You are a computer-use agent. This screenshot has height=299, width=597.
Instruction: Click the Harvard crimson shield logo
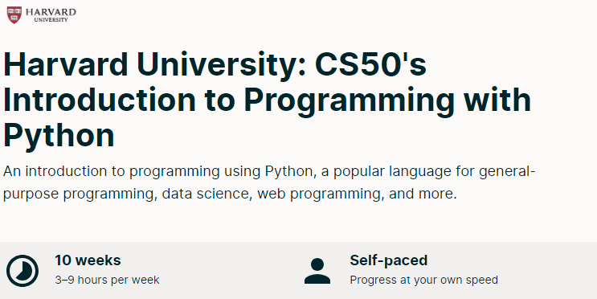pyautogui.click(x=14, y=15)
